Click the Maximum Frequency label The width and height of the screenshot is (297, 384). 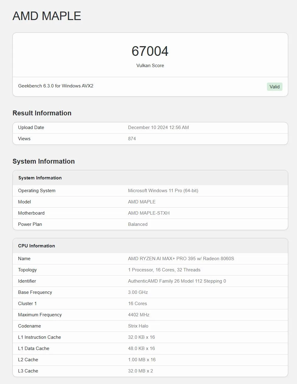click(40, 315)
